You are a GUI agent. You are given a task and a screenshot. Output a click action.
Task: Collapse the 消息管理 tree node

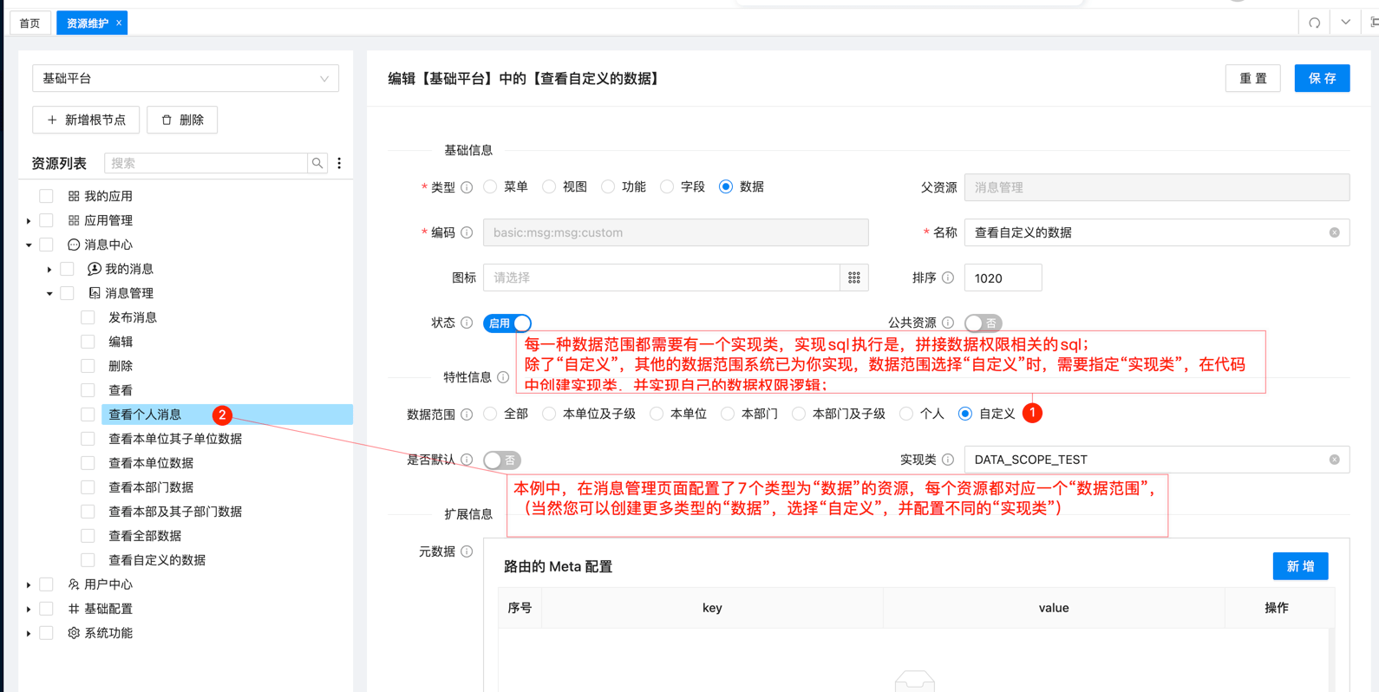(49, 294)
